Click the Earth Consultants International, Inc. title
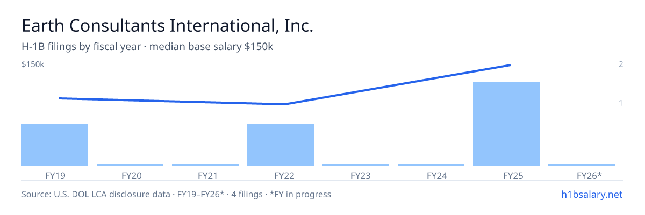This screenshot has height=215, width=645. point(167,26)
